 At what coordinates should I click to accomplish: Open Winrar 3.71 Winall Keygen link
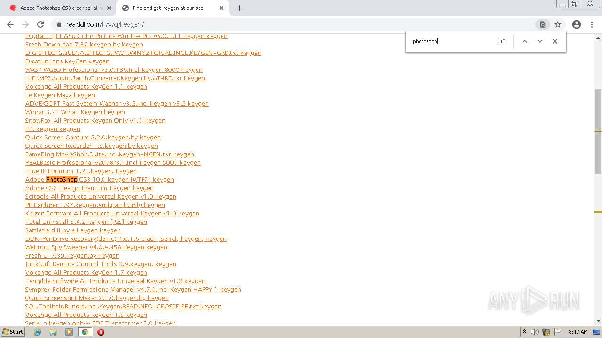pos(75,112)
